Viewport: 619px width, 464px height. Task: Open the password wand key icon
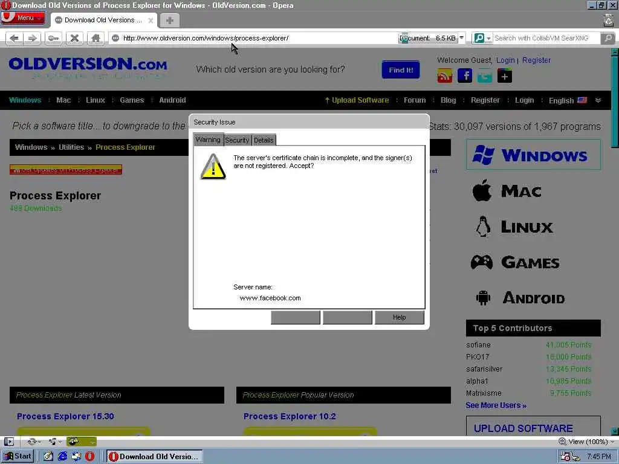53,38
